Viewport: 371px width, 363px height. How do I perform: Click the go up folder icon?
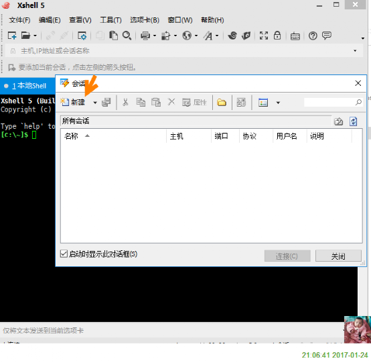point(338,121)
